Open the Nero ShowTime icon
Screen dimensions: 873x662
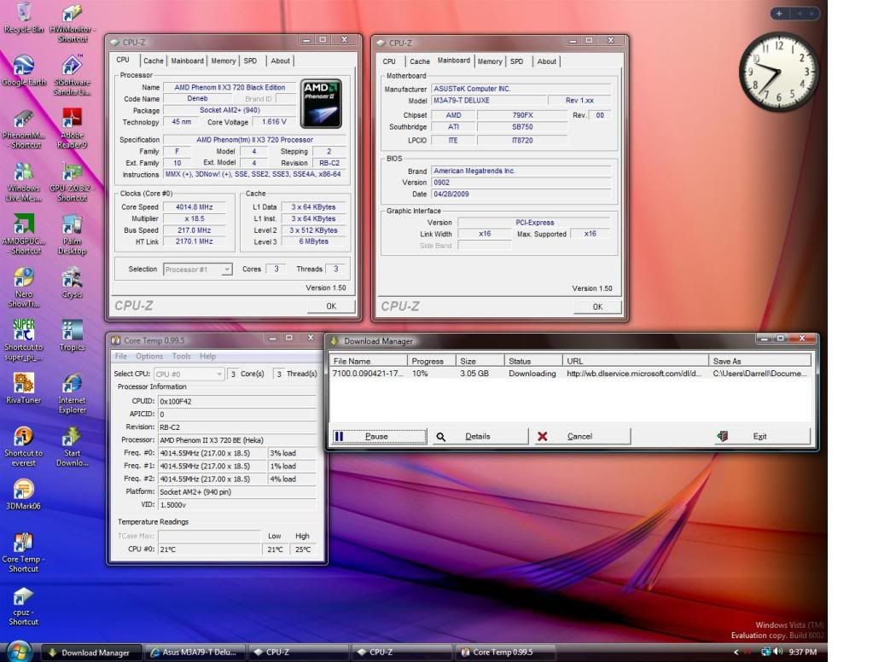pos(23,287)
